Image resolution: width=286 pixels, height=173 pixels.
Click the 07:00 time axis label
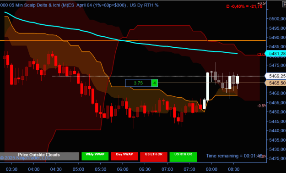pos(167,169)
